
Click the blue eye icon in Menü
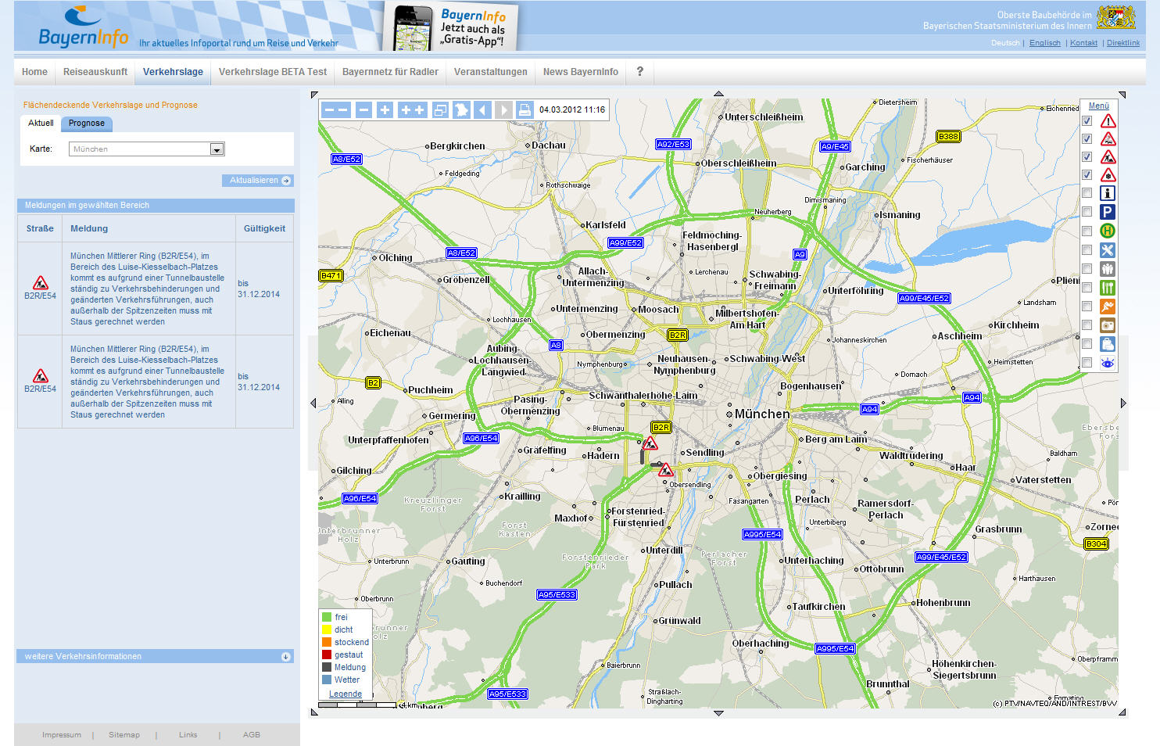[1108, 363]
